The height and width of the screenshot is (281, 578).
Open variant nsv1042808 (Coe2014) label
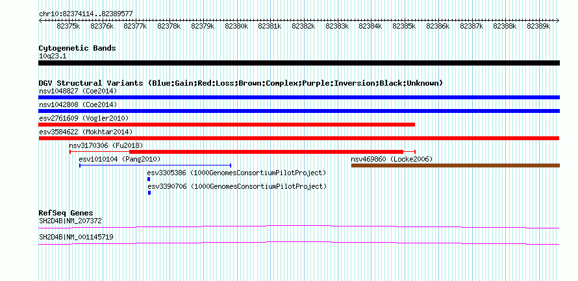click(78, 104)
